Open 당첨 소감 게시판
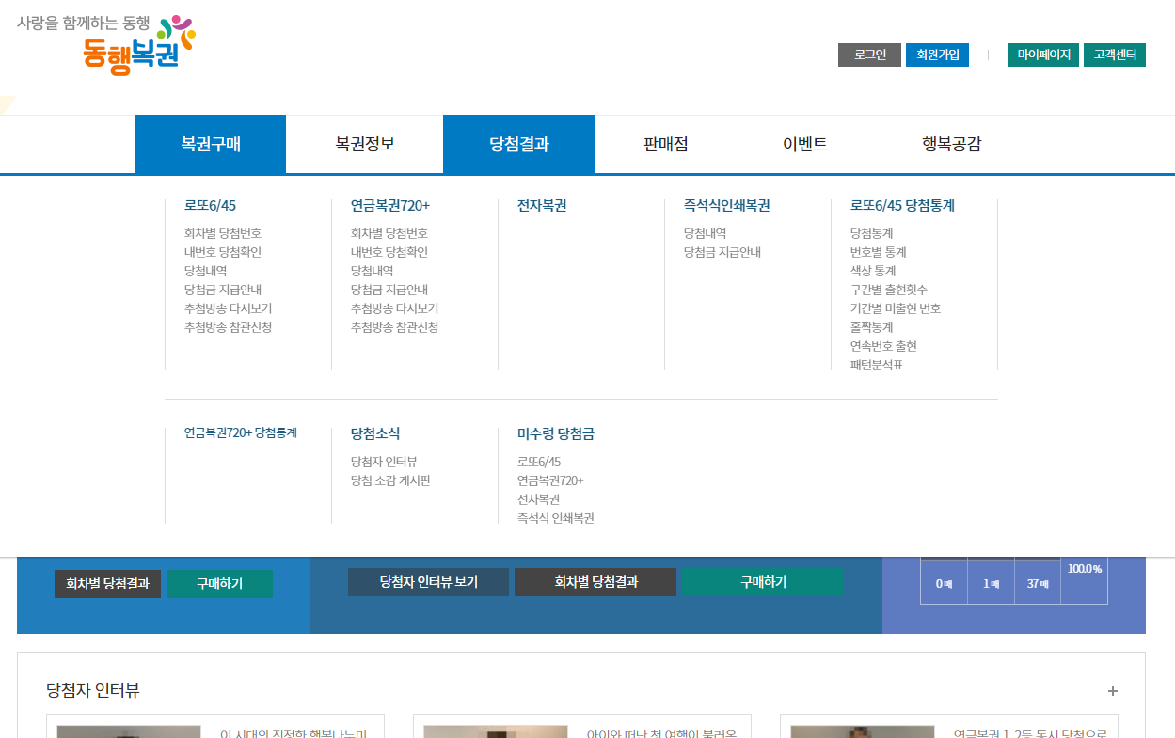1175x738 pixels. coord(391,480)
